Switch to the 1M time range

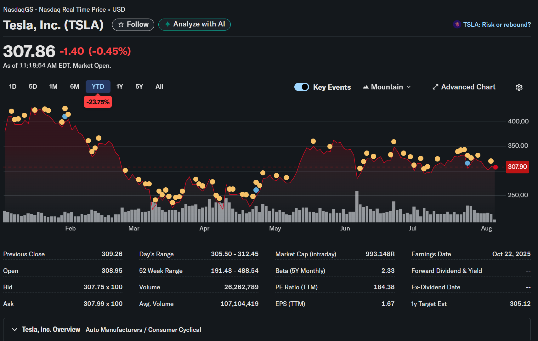pos(53,87)
